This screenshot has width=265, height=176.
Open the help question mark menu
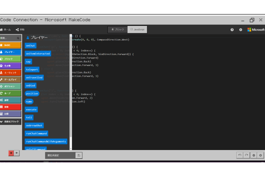pyautogui.click(x=232, y=30)
